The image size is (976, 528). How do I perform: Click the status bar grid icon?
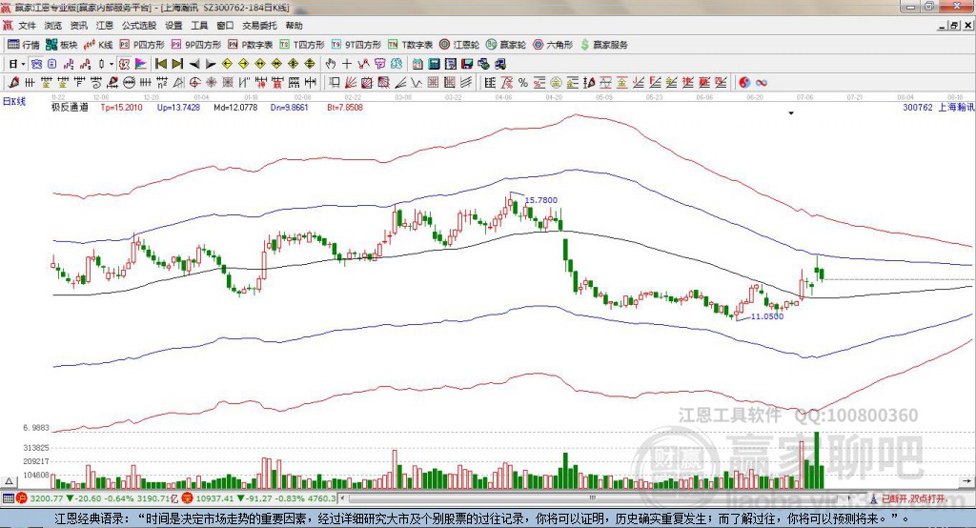coord(8,498)
